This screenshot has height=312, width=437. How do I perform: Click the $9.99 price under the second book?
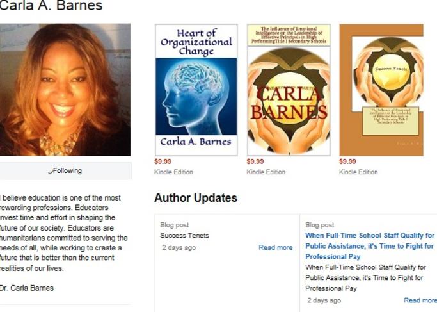(255, 161)
